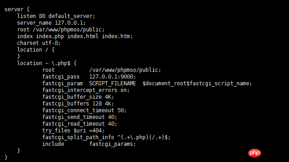Click the server_name 127.0.0.1 line
The image size is (289, 162).
pos(52,23)
